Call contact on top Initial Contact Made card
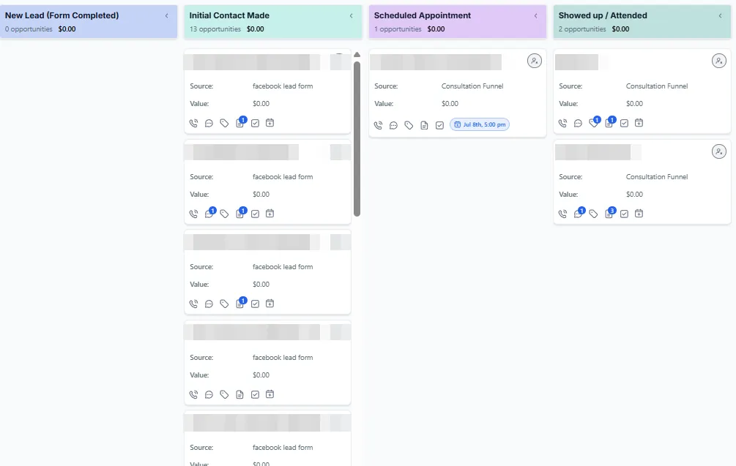 [x=193, y=124]
